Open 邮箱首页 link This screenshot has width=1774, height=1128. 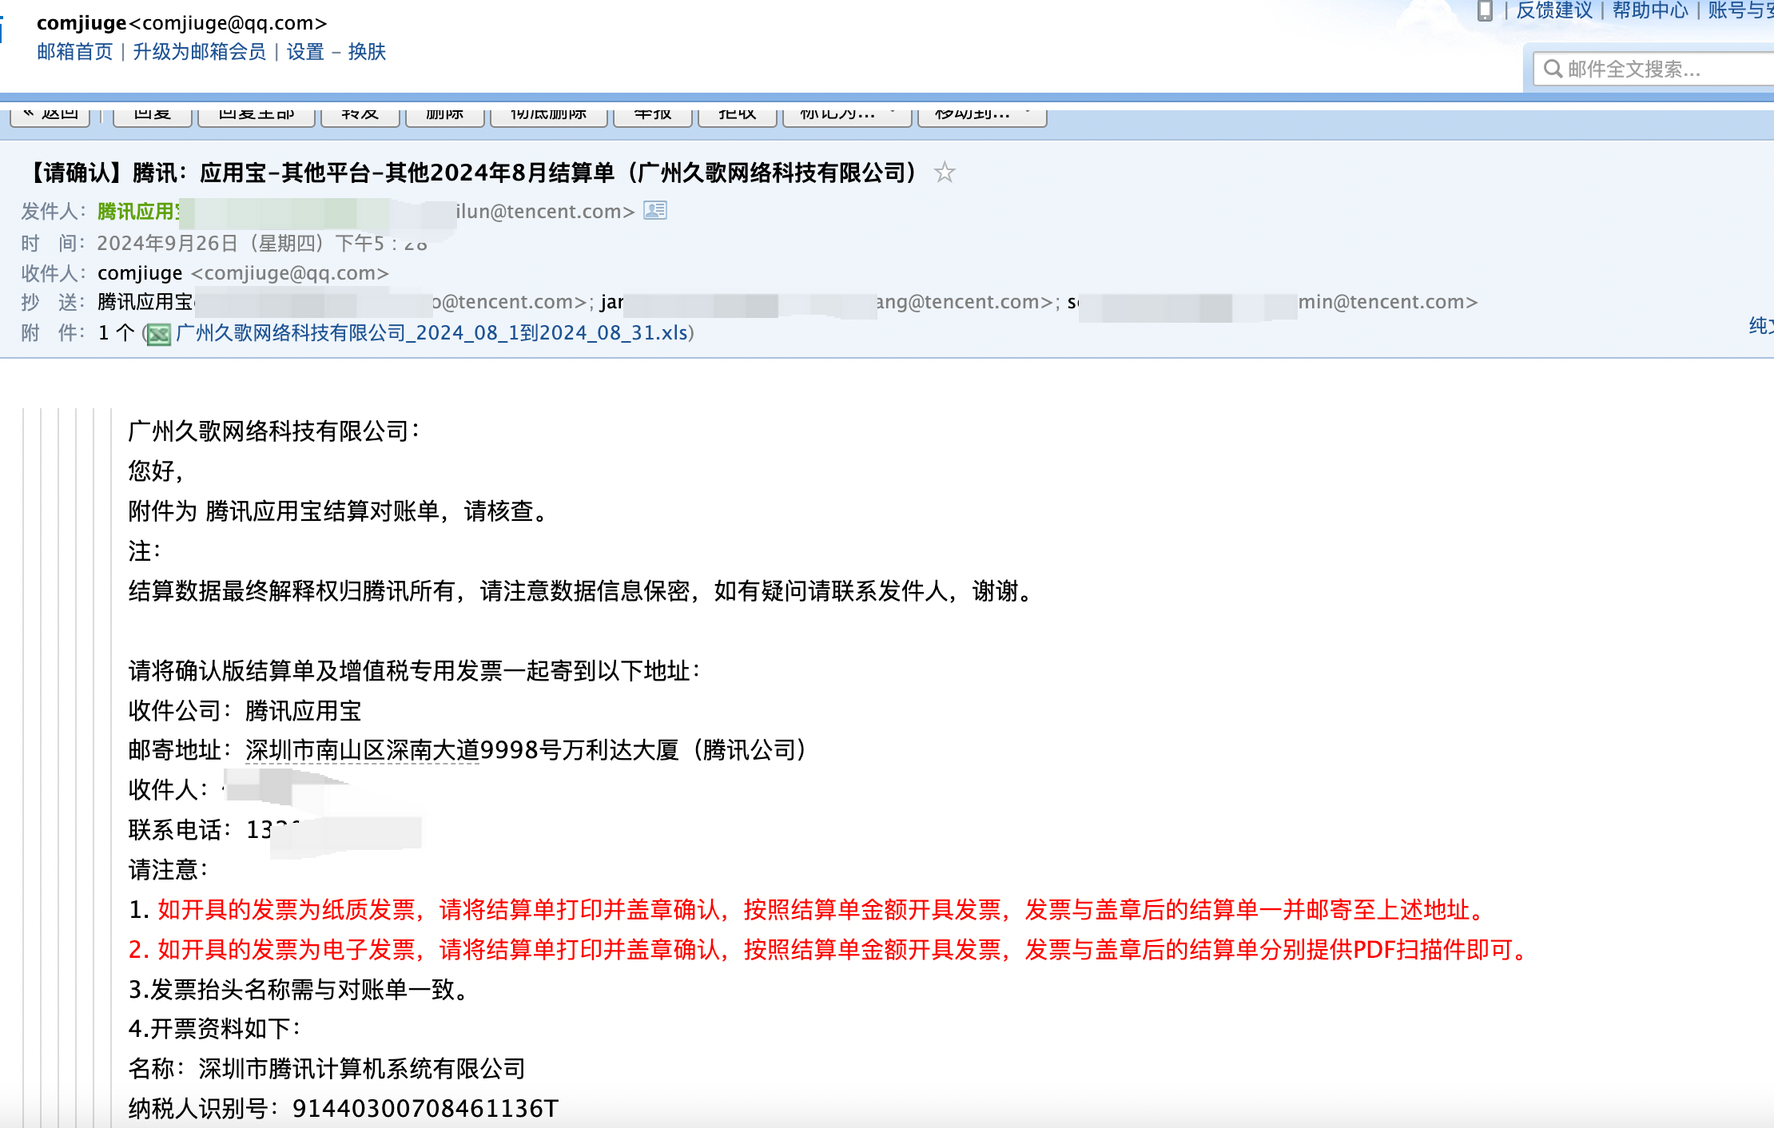click(x=75, y=52)
